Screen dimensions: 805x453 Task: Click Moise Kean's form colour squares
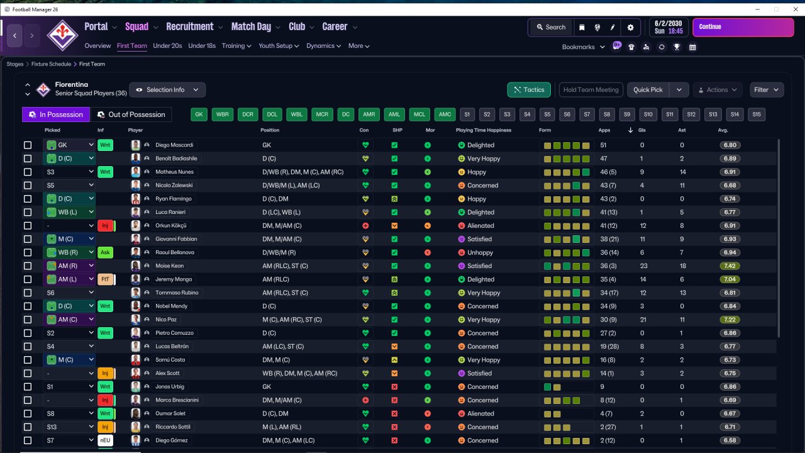[x=567, y=266]
